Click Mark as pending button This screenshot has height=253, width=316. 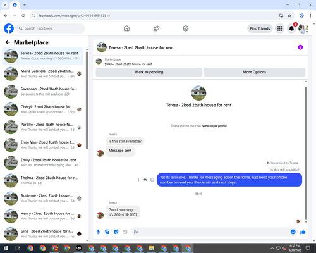pyautogui.click(x=149, y=72)
